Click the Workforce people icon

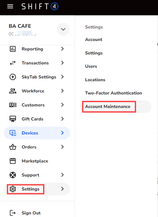pos(12,91)
